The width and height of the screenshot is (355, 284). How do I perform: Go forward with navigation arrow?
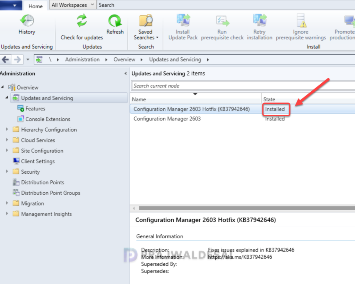pyautogui.click(x=17, y=59)
